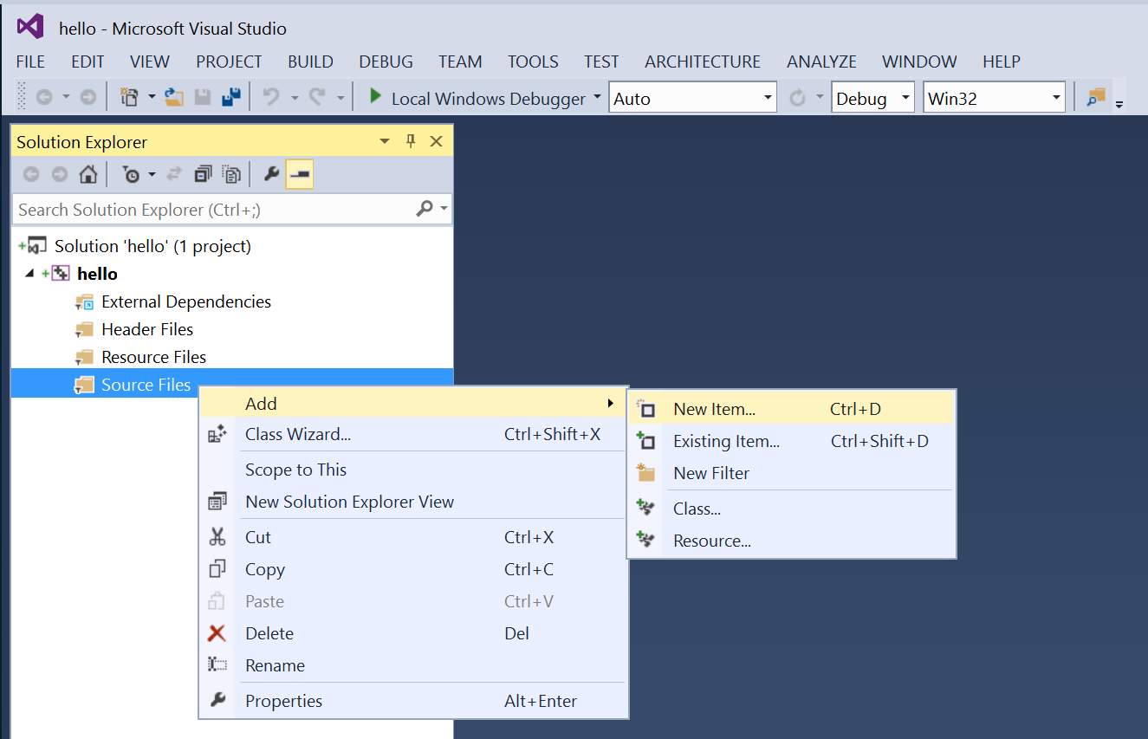Select External Dependencies folder
The width and height of the screenshot is (1148, 739).
pos(186,301)
